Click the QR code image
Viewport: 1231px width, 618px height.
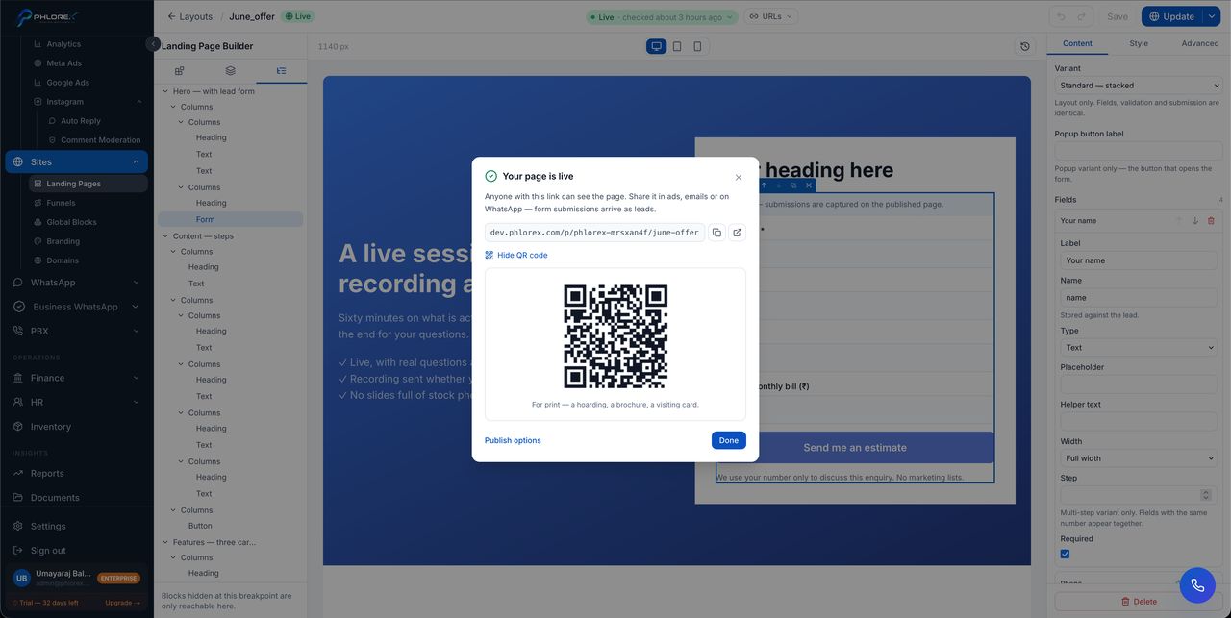pos(615,336)
